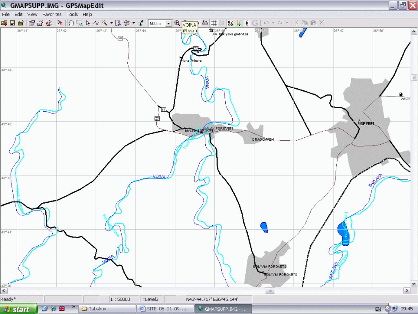Select the Zoom rectangle tool
418x314 pixels.
tap(79, 23)
